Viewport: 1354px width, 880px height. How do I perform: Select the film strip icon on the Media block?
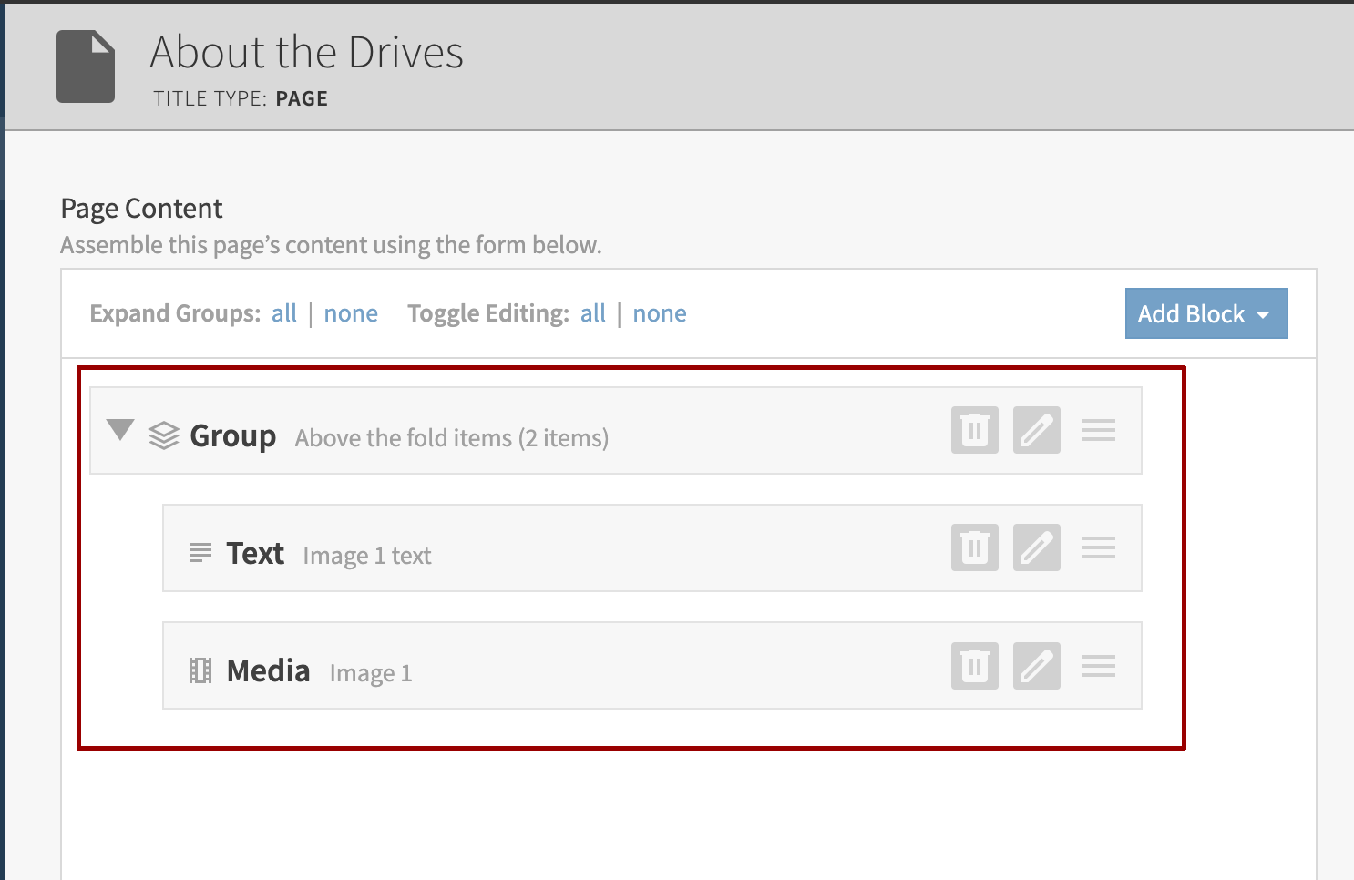[x=200, y=670]
